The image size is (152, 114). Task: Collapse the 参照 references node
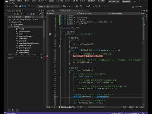click(x=11, y=27)
